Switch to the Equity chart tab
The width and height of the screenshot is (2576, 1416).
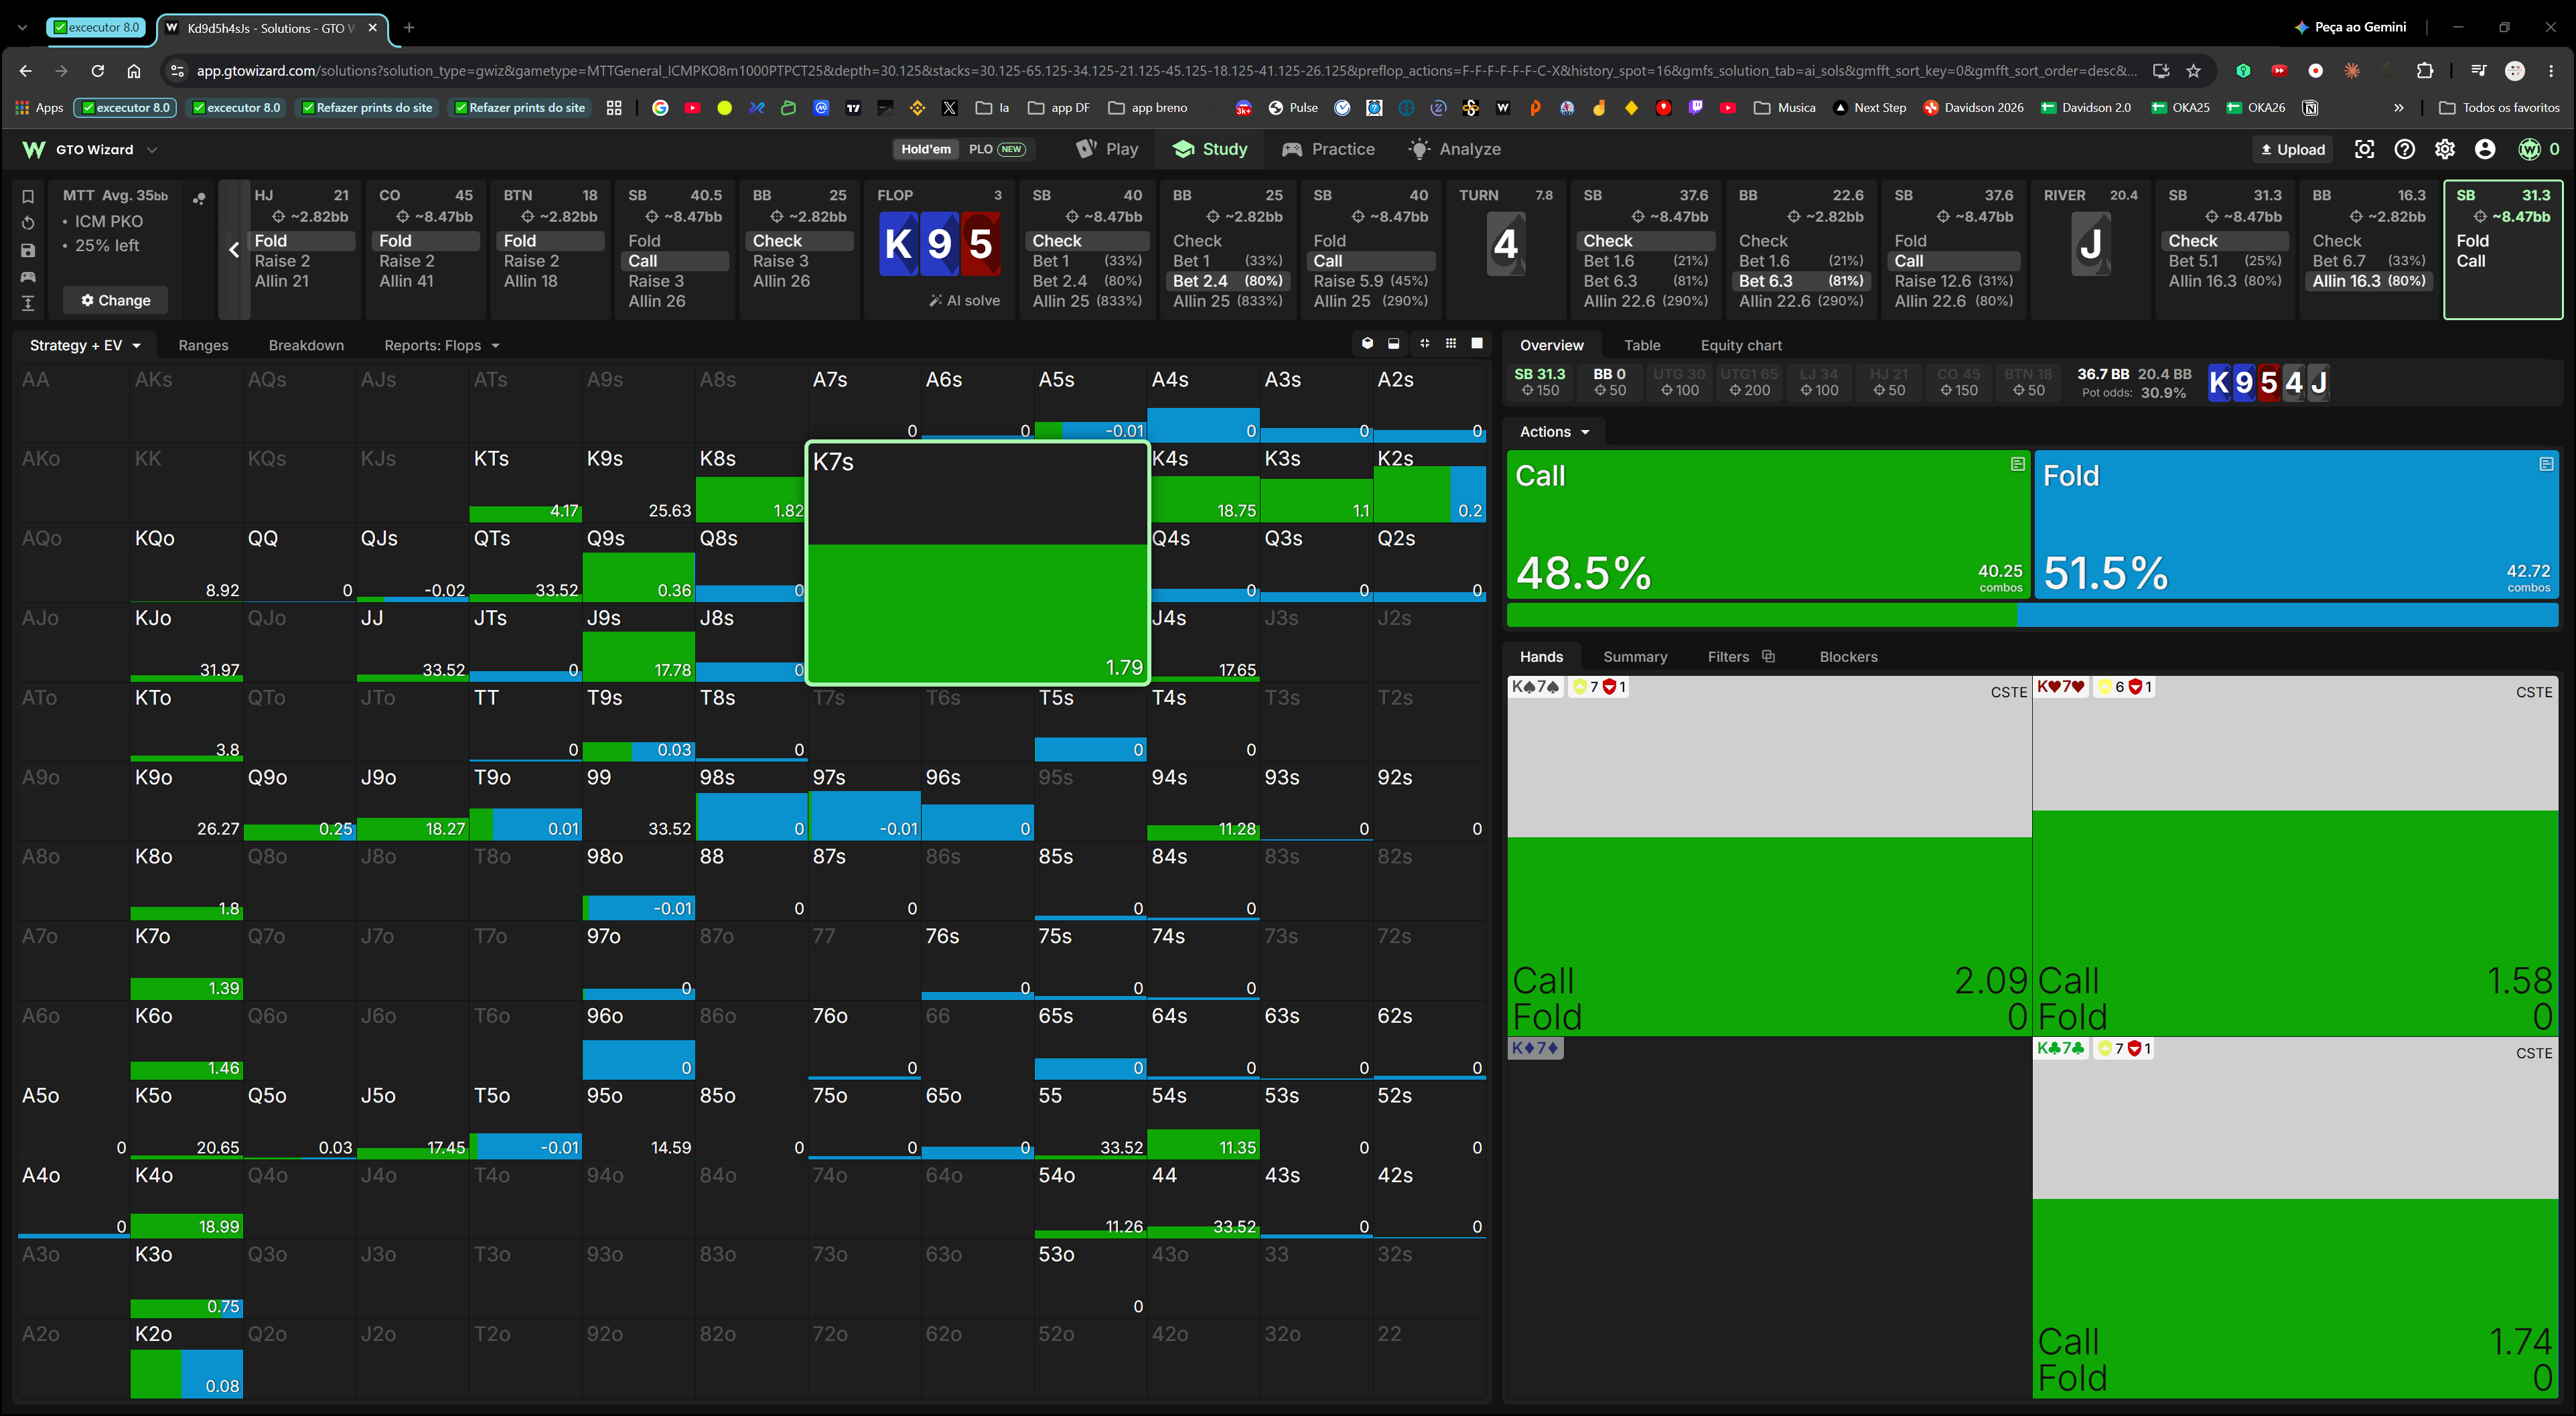[x=1740, y=345]
